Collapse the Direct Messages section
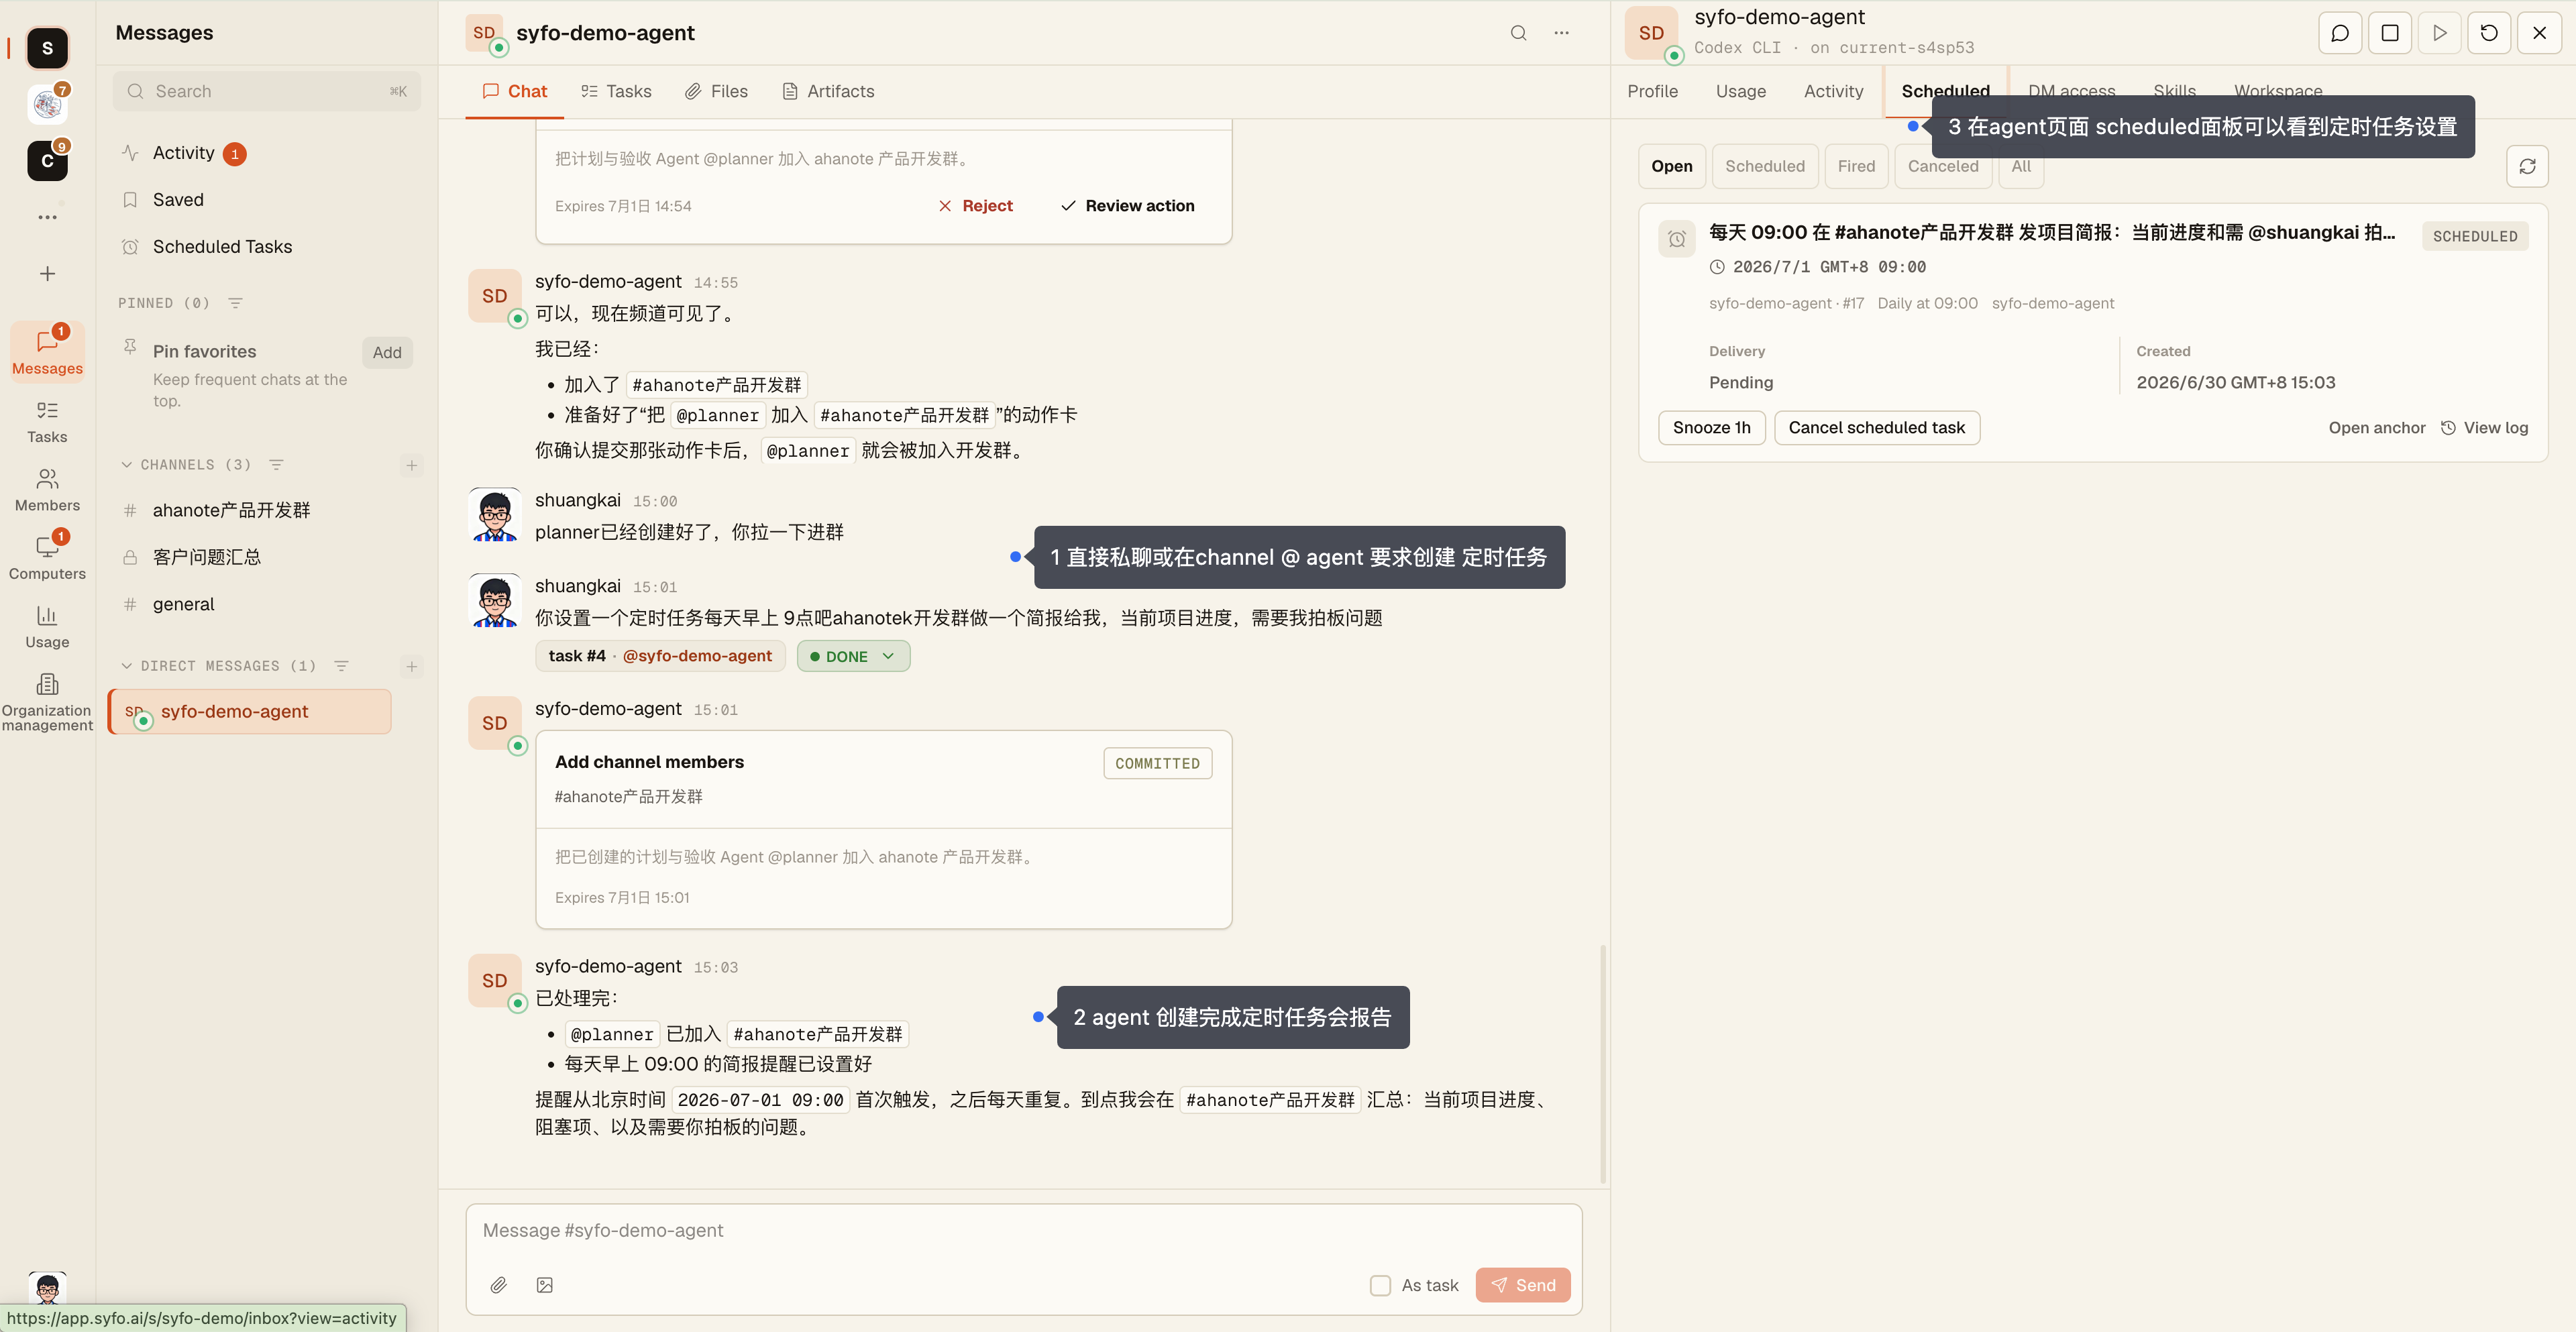Image resolution: width=2576 pixels, height=1332 pixels. 127,666
